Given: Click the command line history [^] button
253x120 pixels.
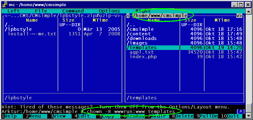Looking at the screenshot, I should tap(241, 111).
